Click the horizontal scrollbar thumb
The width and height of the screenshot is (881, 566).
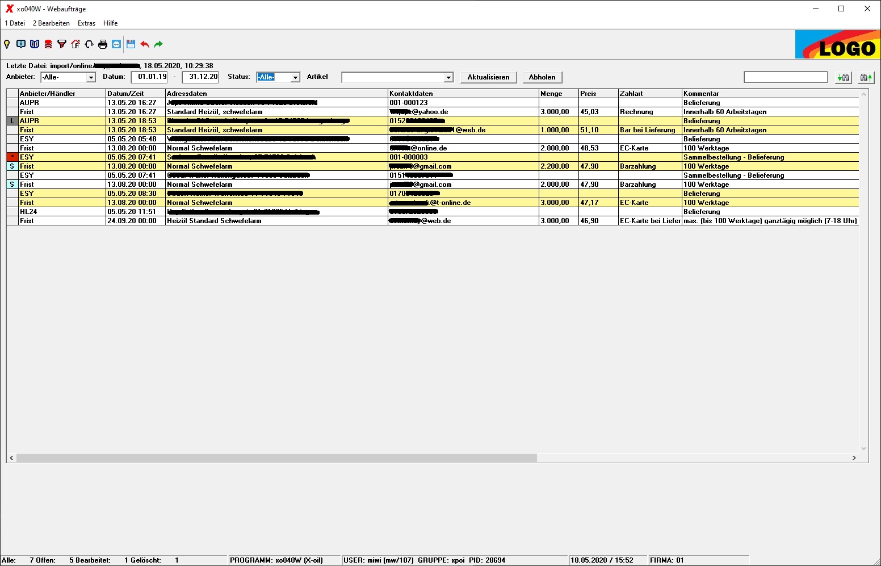(x=276, y=458)
